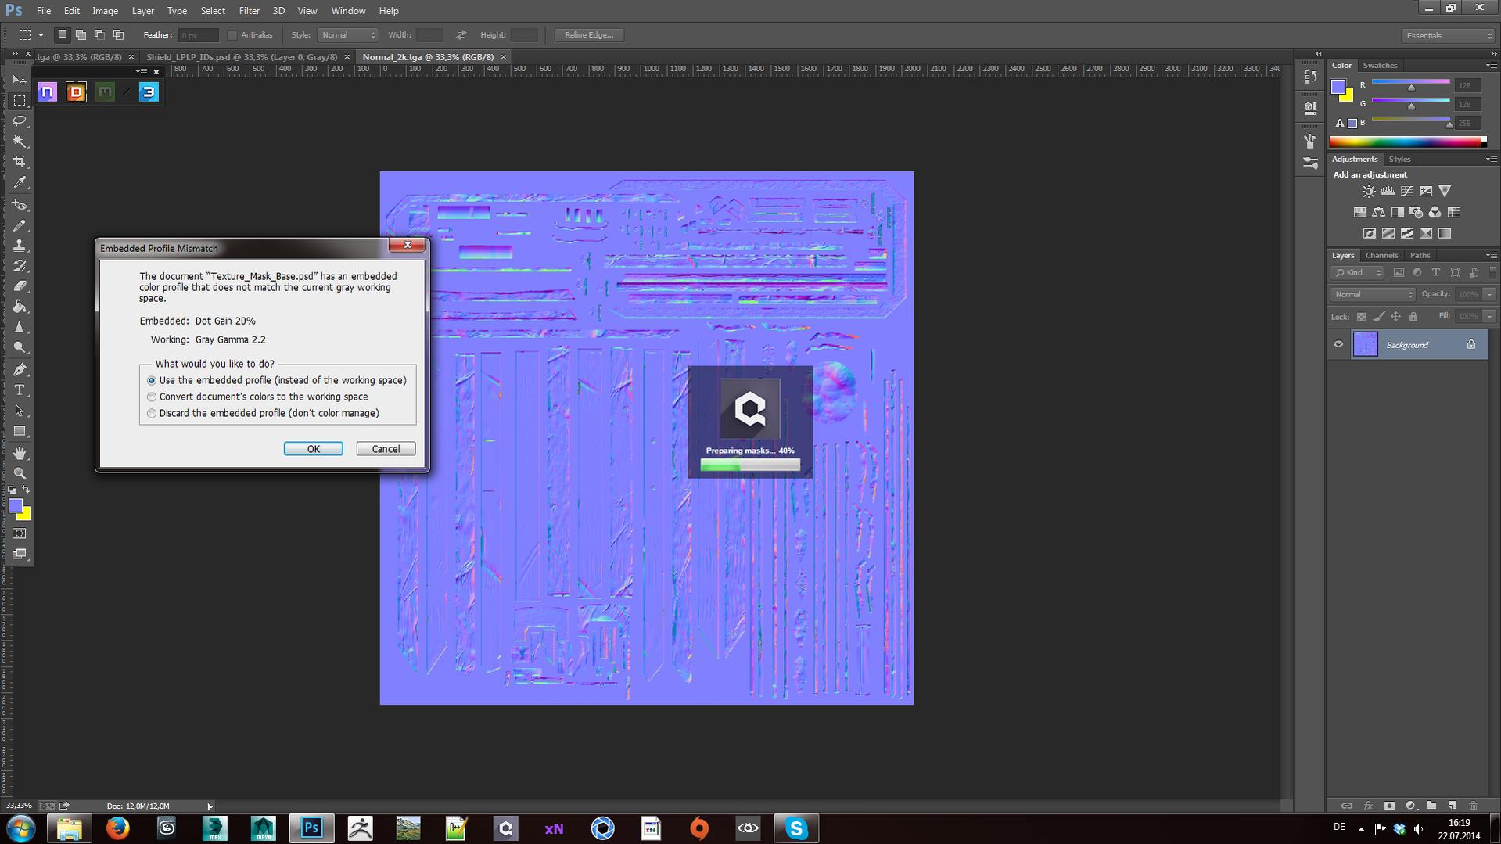The height and width of the screenshot is (844, 1501).
Task: Click Cancel in Embedded Profile Mismatch dialog
Action: tap(386, 449)
